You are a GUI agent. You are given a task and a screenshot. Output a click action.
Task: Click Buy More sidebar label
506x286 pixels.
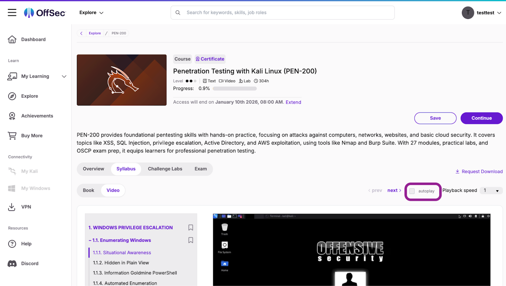(x=32, y=136)
